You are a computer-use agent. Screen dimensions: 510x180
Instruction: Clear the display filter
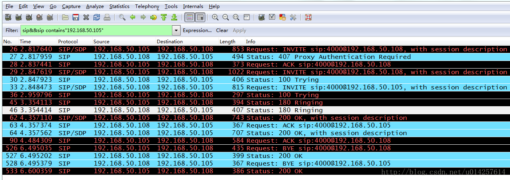[x=222, y=30]
